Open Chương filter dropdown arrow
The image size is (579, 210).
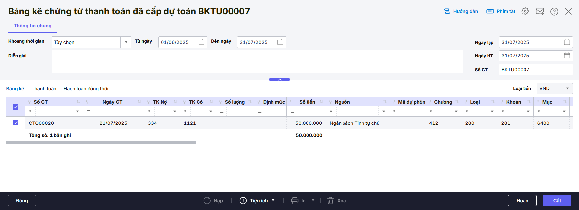click(456, 111)
